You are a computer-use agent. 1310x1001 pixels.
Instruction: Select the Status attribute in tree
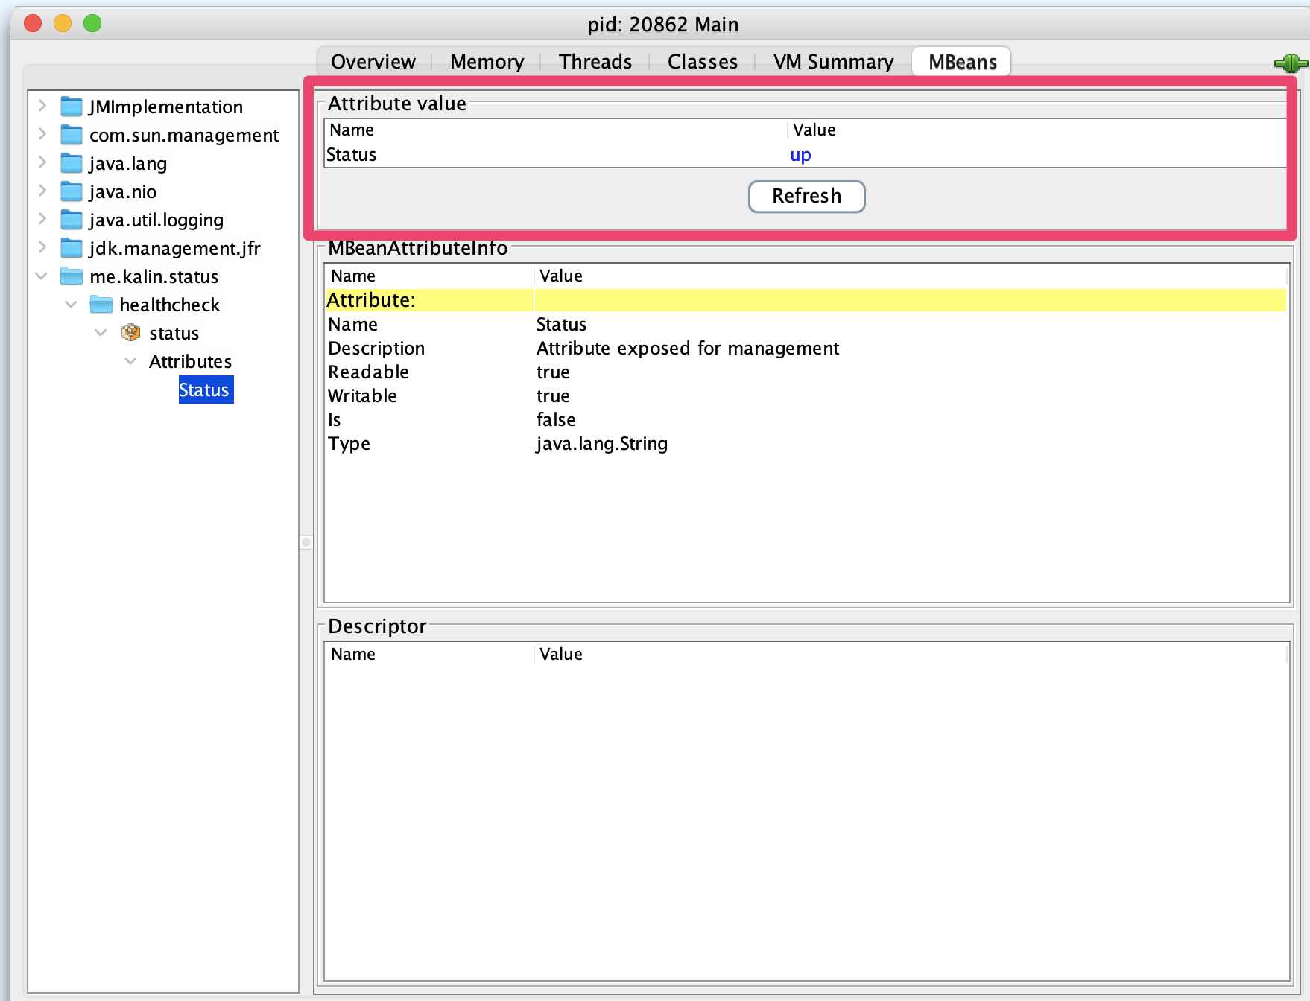tap(205, 390)
